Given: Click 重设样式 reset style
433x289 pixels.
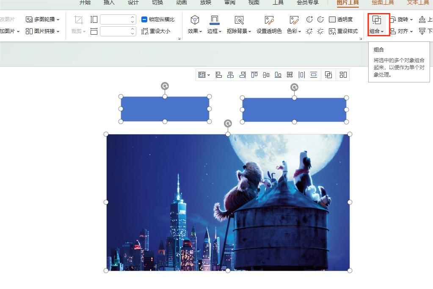Looking at the screenshot, I should tap(343, 31).
